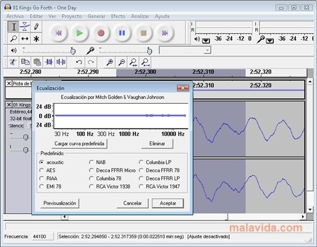Click the input microphone meter icon
317x247 pixels.
click(x=261, y=39)
